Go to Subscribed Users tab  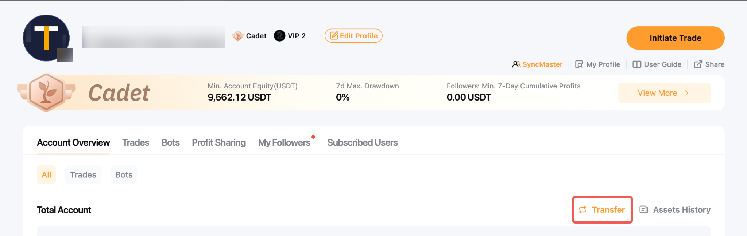[362, 143]
